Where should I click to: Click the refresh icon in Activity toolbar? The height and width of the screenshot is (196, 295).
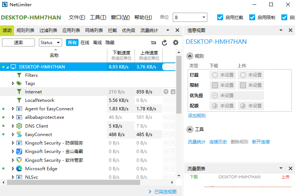coord(164,43)
